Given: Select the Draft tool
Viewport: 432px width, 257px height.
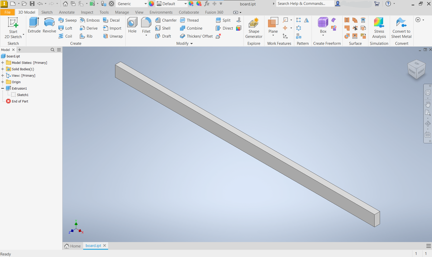Looking at the screenshot, I should (x=163, y=36).
